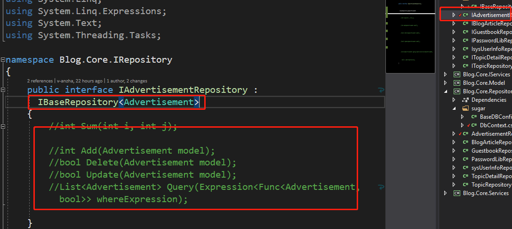Click word-wrap arrow glyph on interface line
The image size is (512, 229).
tap(381, 90)
